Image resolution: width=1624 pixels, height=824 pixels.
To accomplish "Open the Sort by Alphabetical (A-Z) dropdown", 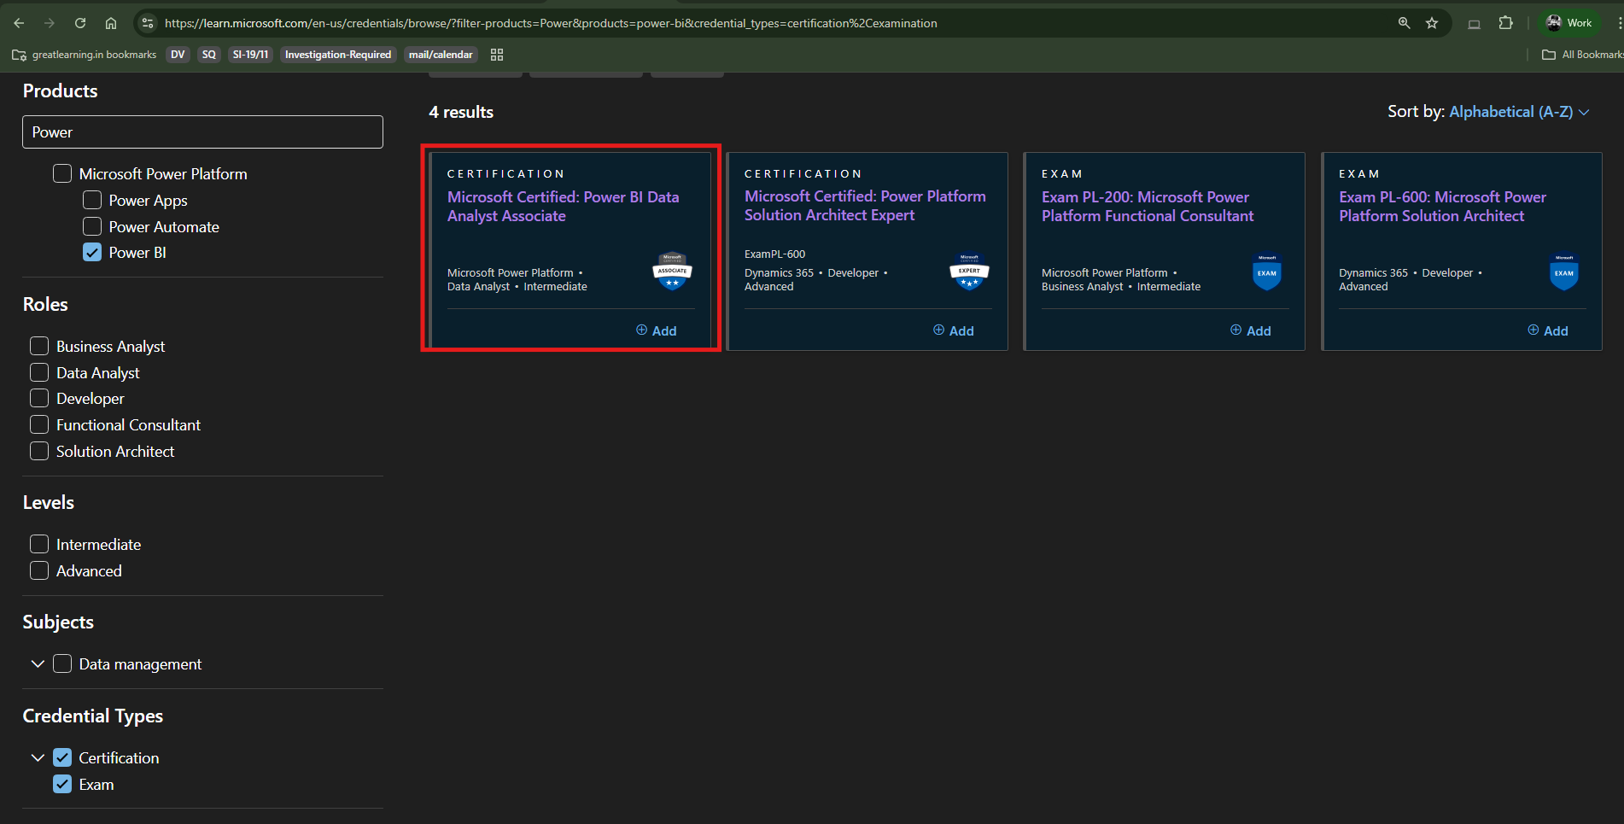I will coord(1519,112).
